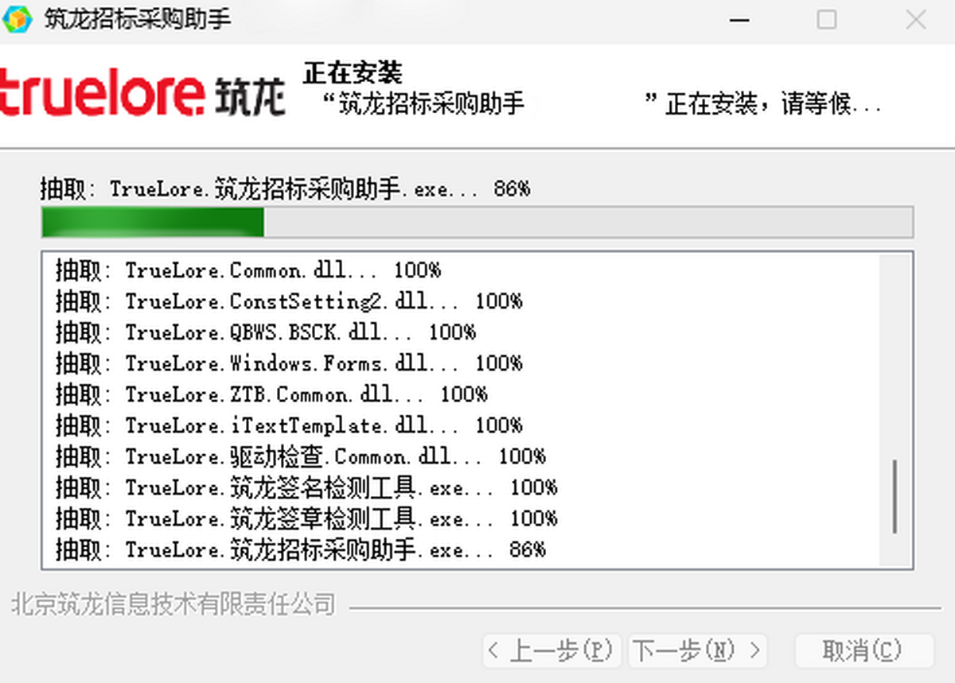Select the TrueLore.iTextTemplate.dll log row
Image resolution: width=955 pixels, height=683 pixels.
(461, 425)
